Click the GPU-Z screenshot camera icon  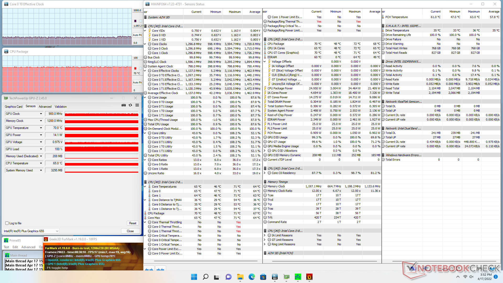click(124, 105)
